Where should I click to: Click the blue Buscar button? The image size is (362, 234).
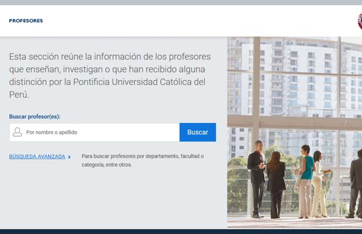(198, 132)
